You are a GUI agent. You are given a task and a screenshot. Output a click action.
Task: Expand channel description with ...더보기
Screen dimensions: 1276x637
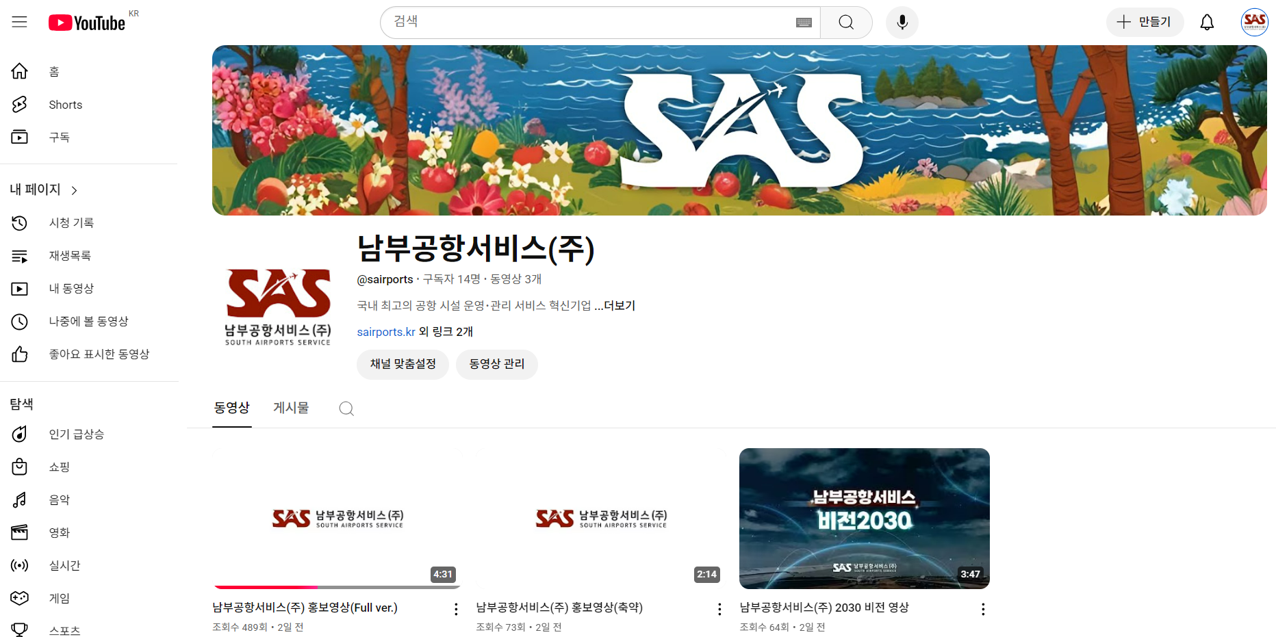[x=615, y=306]
